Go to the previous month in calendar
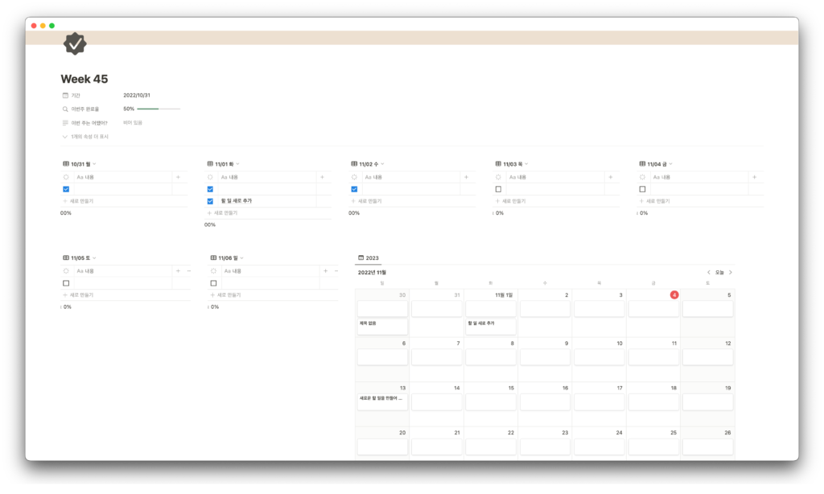824x494 pixels. tap(709, 273)
